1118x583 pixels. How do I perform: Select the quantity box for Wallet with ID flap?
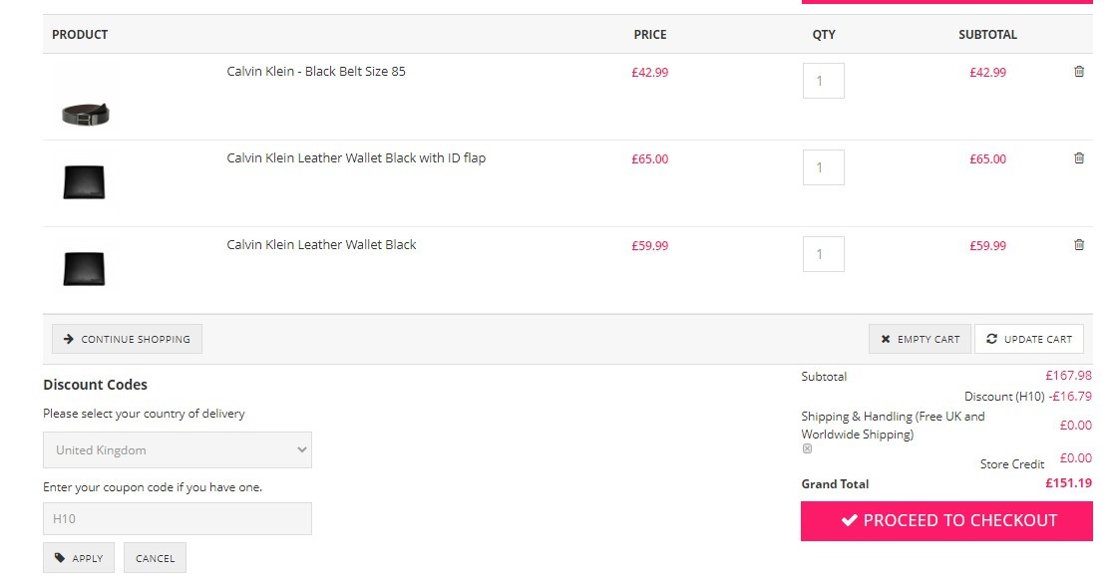click(x=824, y=167)
